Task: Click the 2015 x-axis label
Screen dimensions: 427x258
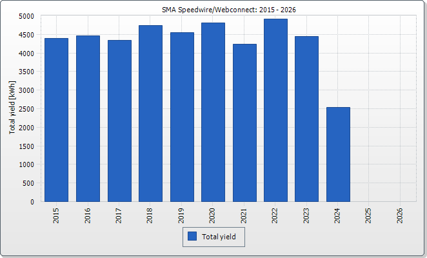Action: click(x=57, y=215)
